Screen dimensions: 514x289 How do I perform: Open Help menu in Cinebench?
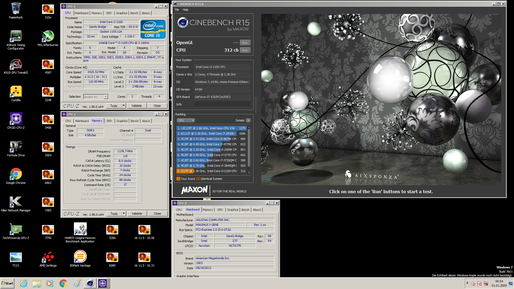click(x=186, y=10)
